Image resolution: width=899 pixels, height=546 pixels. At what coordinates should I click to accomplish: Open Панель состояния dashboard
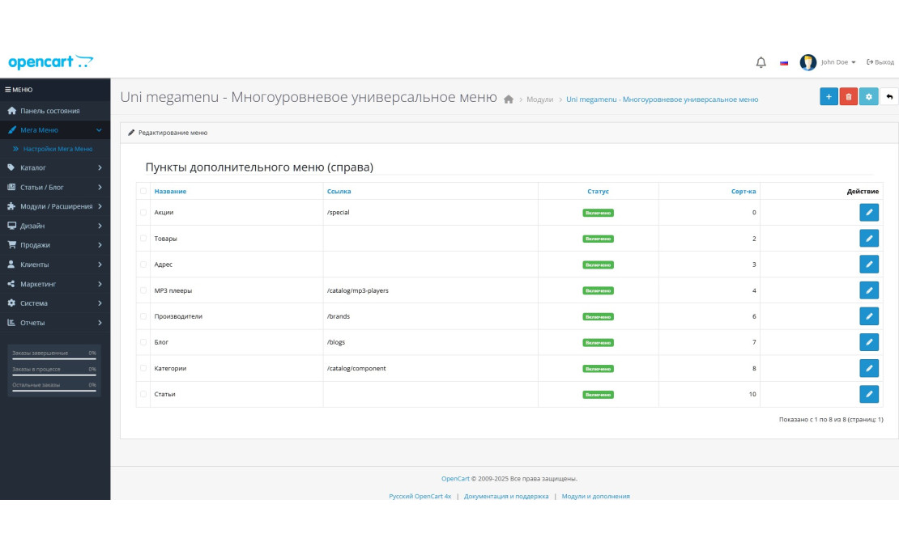[x=55, y=111]
